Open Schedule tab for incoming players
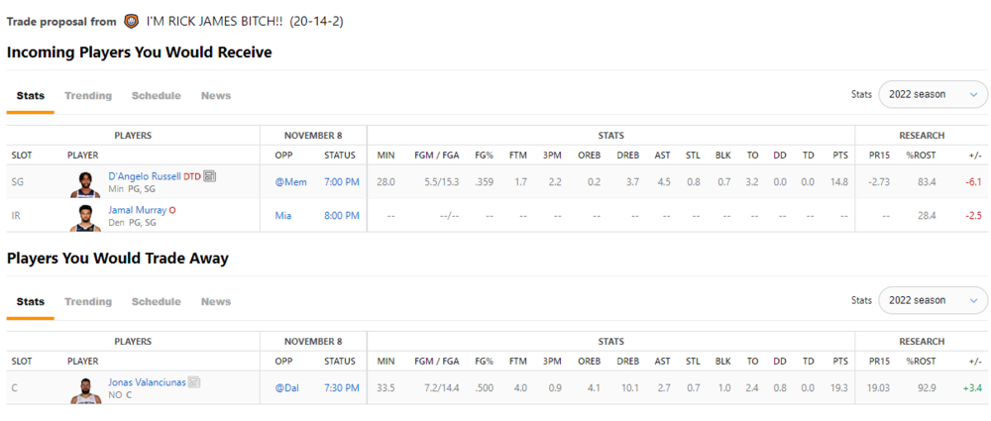This screenshot has width=991, height=421. pyautogui.click(x=156, y=96)
